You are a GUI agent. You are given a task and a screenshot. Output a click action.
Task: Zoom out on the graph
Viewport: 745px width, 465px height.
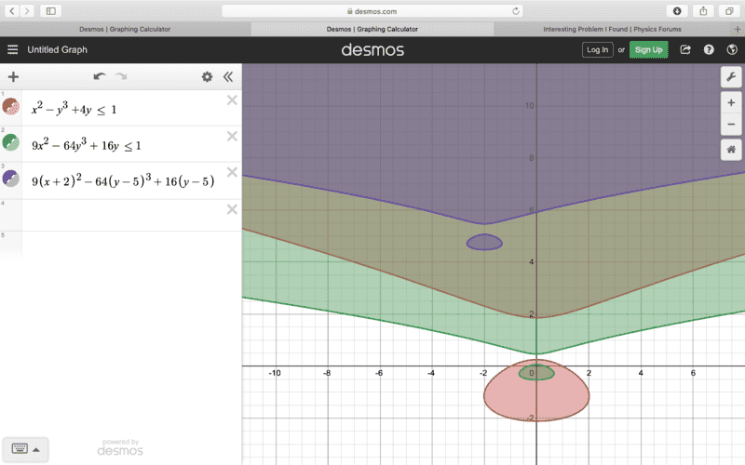[x=731, y=124]
